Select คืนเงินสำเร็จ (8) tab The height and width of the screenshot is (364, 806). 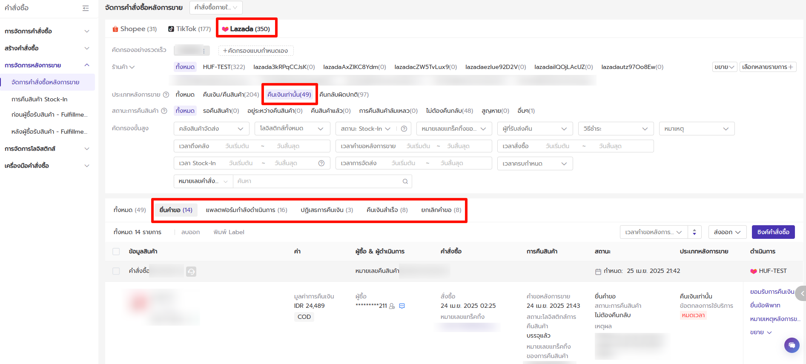[x=387, y=210]
